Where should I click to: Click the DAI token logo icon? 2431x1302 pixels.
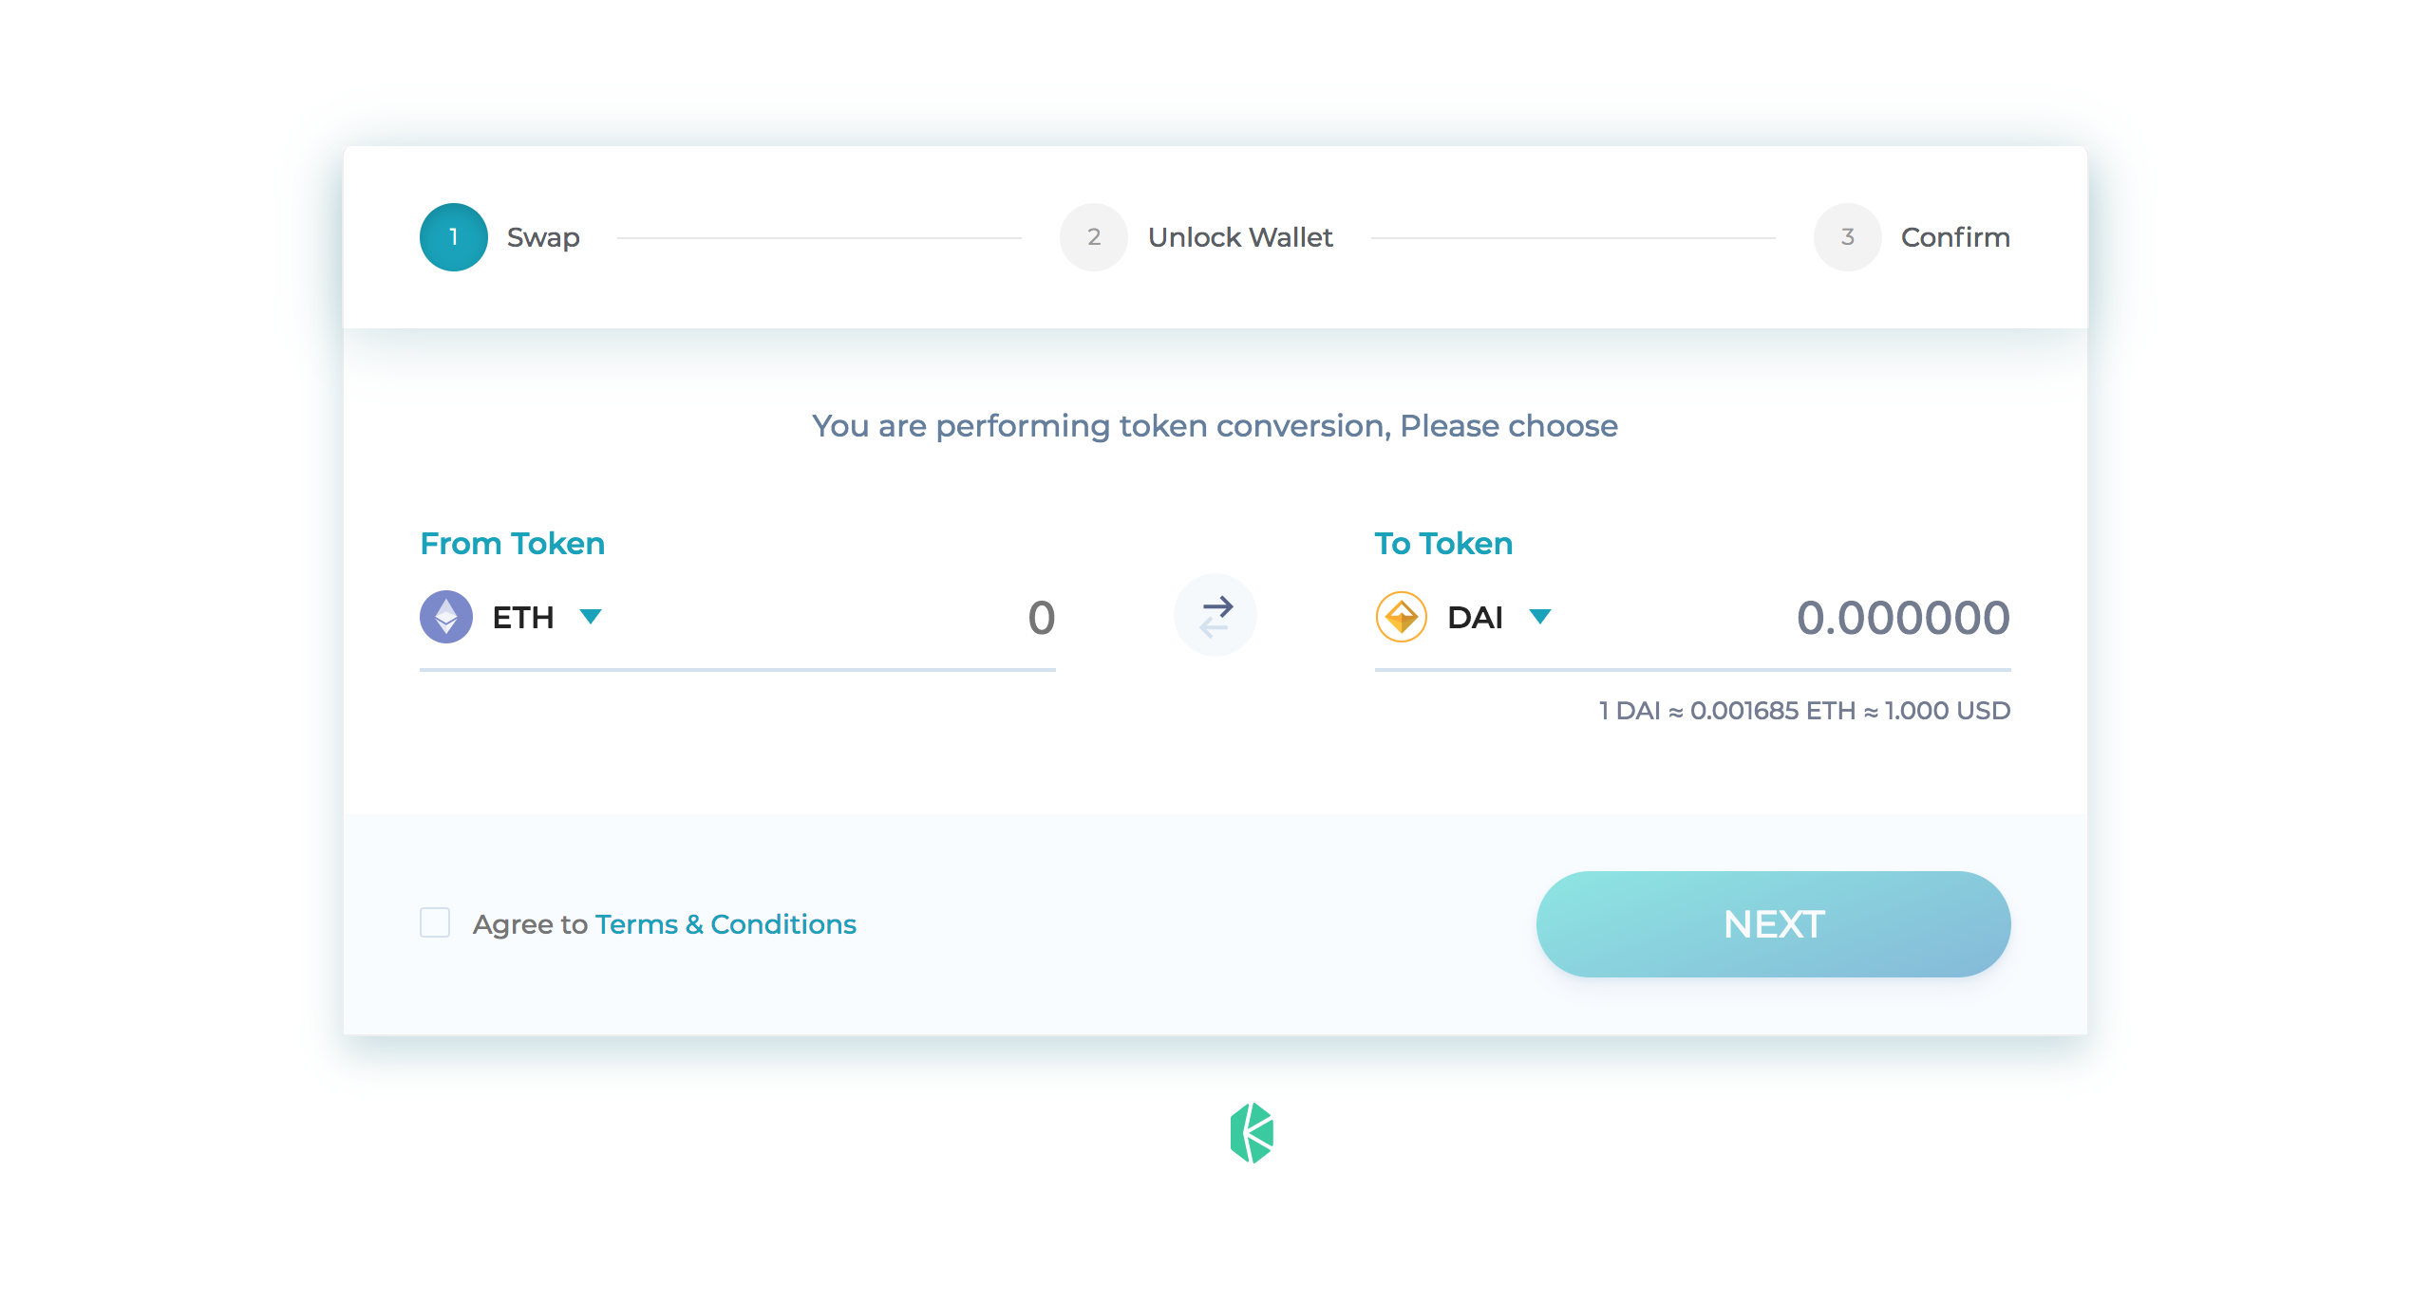click(x=1401, y=617)
